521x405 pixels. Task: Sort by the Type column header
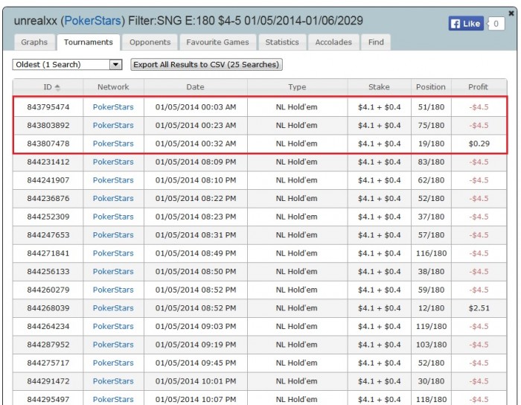pyautogui.click(x=297, y=87)
